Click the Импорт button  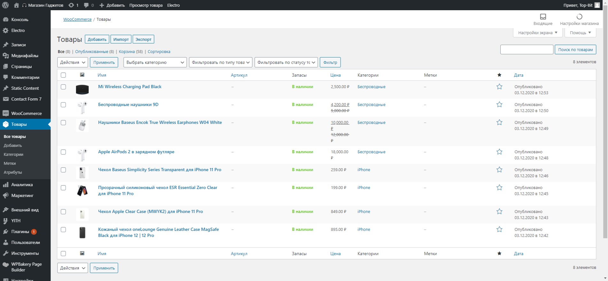coord(121,39)
